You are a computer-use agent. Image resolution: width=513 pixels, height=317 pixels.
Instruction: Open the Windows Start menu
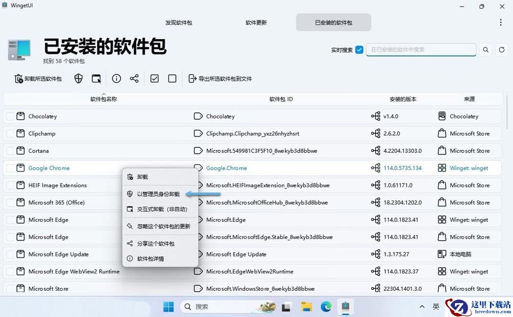tap(168, 307)
